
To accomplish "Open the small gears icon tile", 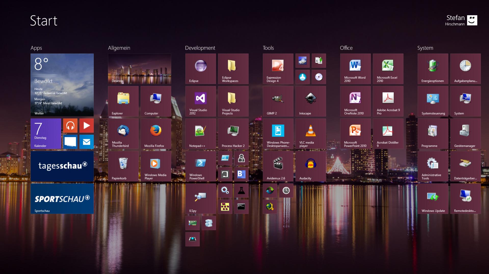I will click(225, 190).
